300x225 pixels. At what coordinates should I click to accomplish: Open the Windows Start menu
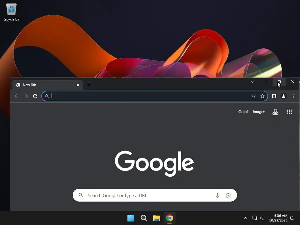point(131,218)
